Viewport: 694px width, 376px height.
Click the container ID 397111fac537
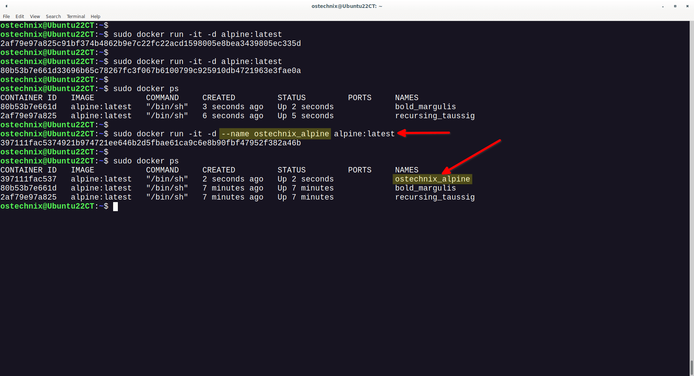click(x=28, y=179)
